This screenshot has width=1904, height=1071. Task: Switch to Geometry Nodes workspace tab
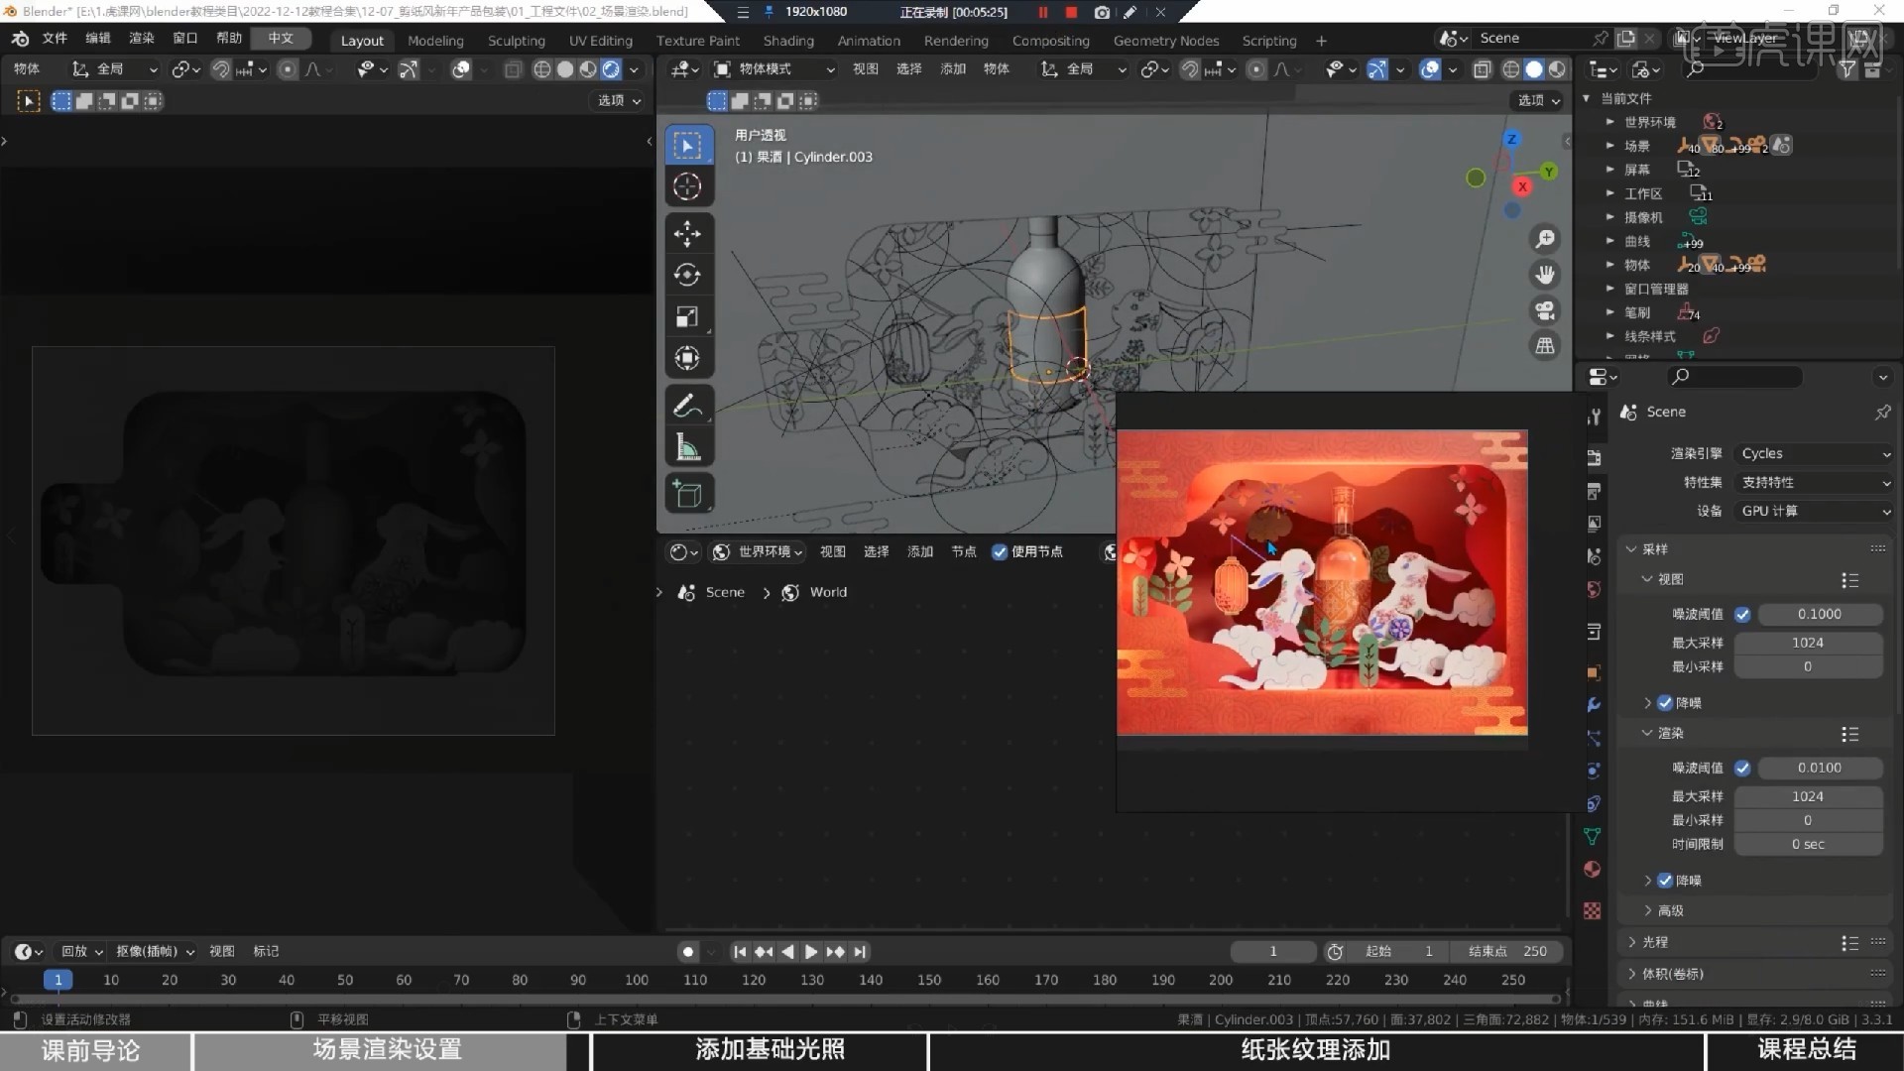pos(1165,41)
